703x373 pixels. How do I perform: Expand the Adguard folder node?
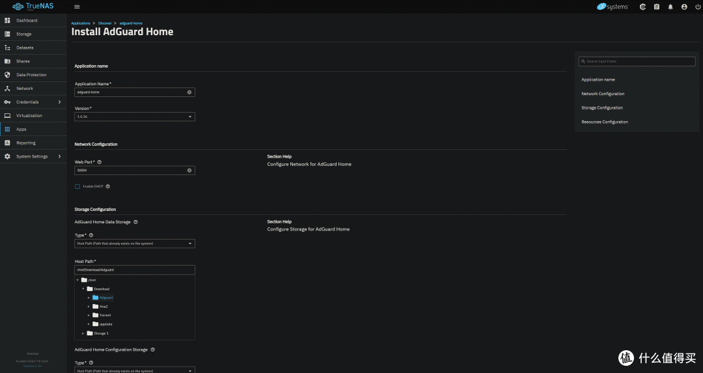pos(89,297)
